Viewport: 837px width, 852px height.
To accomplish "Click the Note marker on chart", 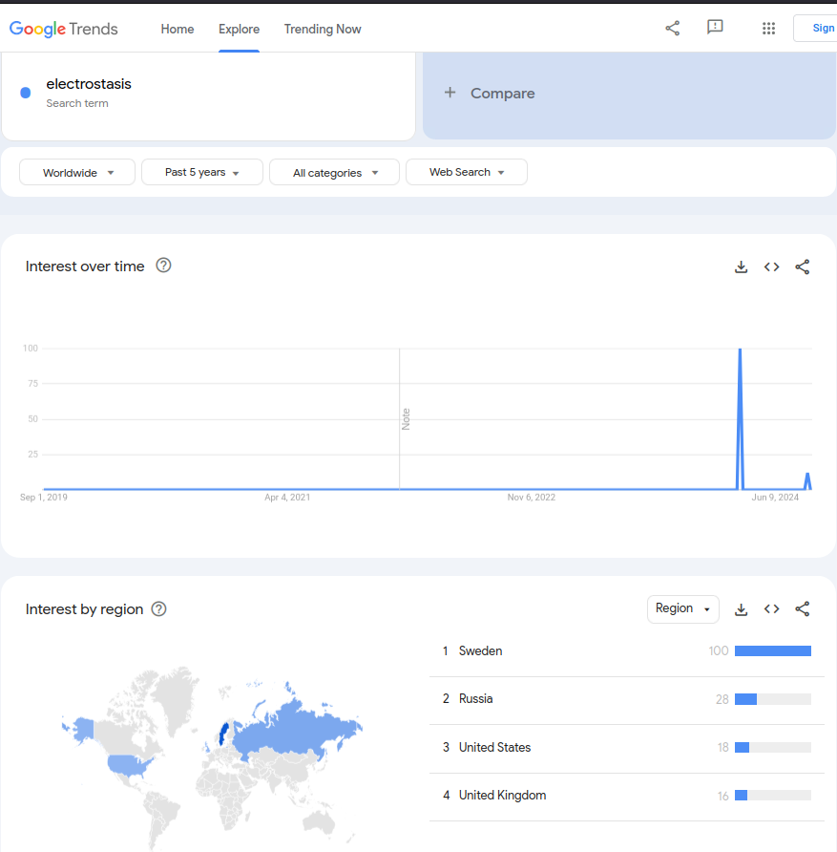I will click(x=406, y=419).
